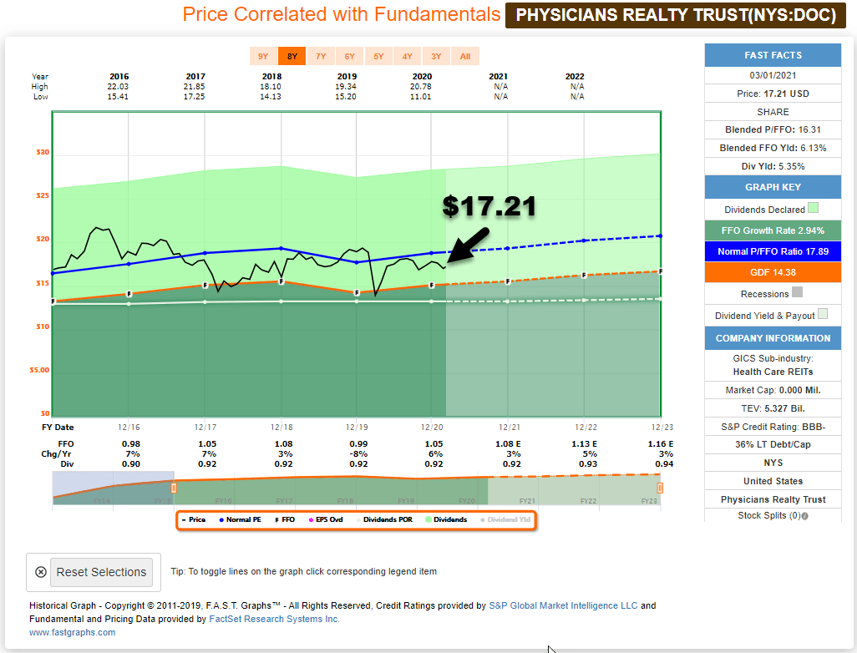Toggle the Normal PE legend item
This screenshot has height=653, width=857.
[x=240, y=519]
